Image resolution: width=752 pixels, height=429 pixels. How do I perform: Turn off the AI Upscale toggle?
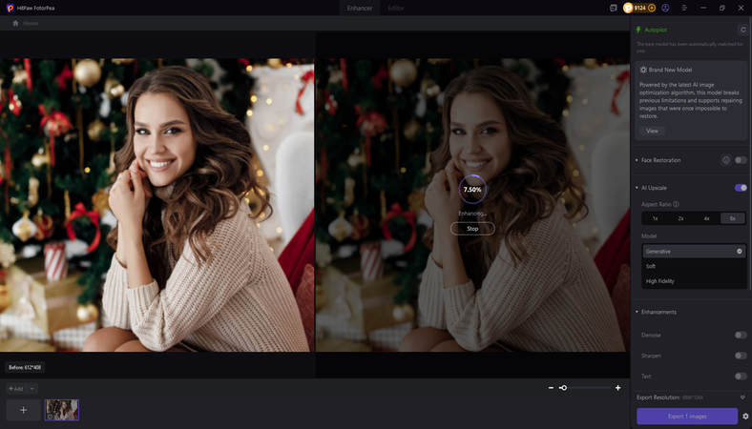[x=741, y=188]
